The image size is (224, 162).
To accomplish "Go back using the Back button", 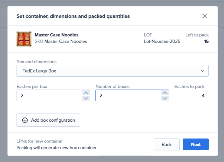I will tap(167, 144).
